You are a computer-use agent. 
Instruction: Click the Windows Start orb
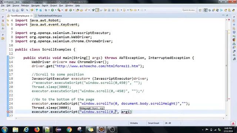[x=4, y=130]
